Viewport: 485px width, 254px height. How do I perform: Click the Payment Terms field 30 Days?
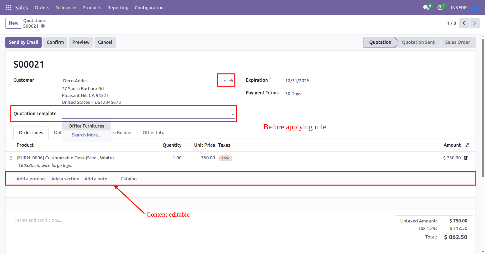[x=293, y=94]
